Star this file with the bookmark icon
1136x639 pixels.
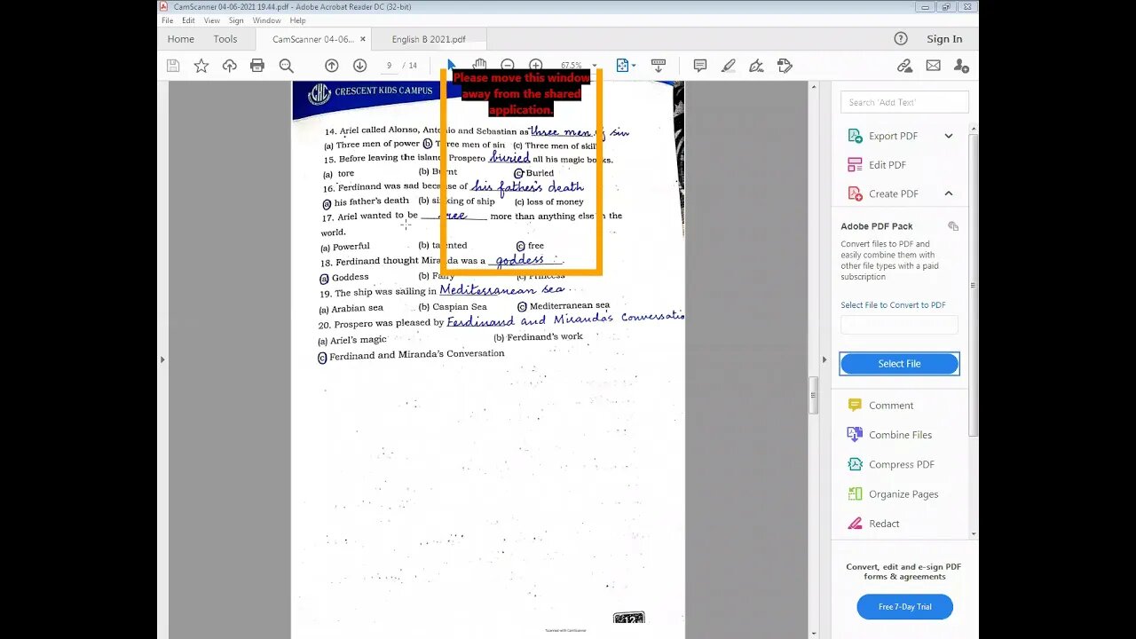click(x=201, y=66)
